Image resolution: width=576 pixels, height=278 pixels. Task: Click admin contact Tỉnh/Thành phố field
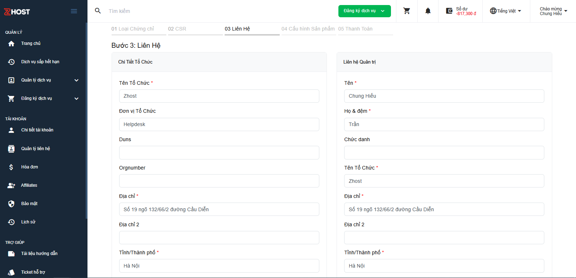(x=444, y=266)
